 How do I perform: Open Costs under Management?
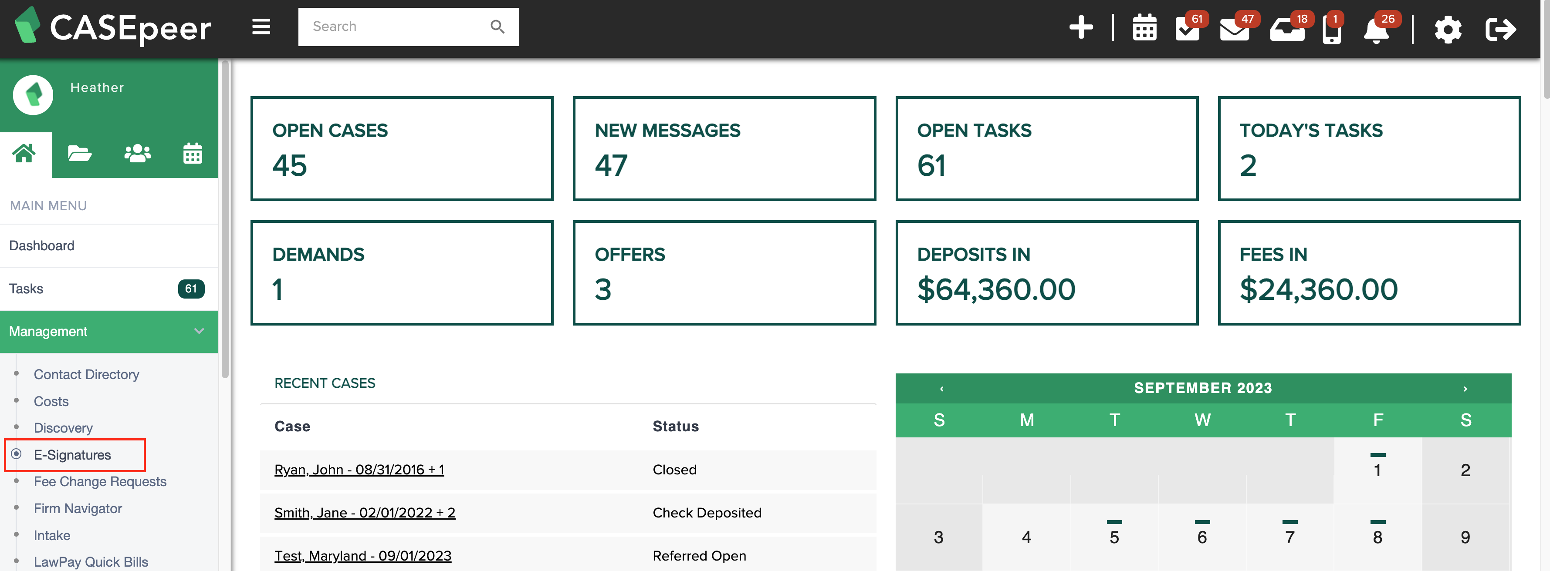pos(51,401)
